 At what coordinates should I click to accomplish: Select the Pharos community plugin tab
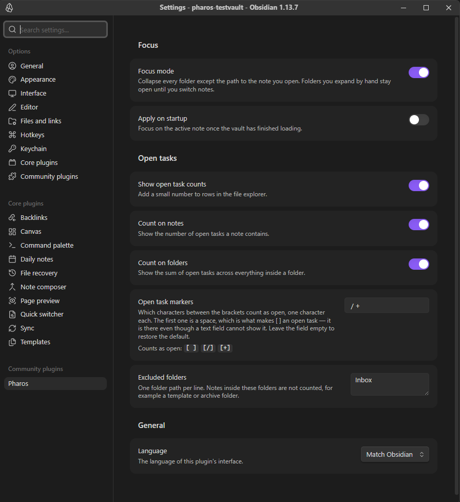[x=55, y=383]
